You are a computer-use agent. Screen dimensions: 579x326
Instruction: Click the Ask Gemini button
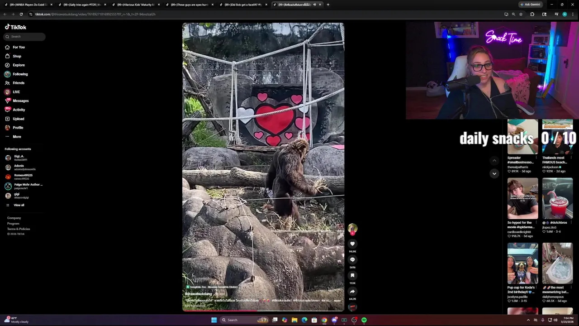point(531,5)
